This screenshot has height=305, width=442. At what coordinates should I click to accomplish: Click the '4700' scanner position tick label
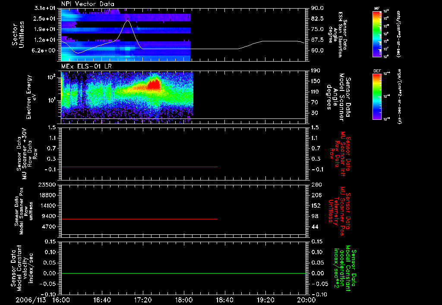tap(50, 227)
